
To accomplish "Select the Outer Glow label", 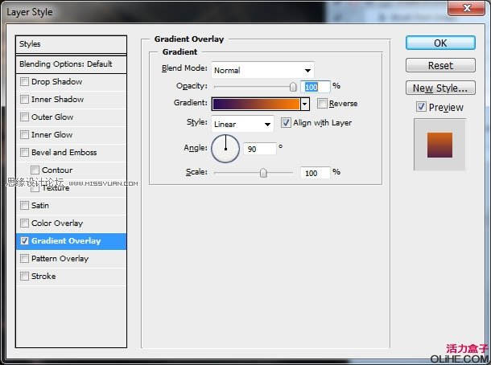I will coord(52,117).
